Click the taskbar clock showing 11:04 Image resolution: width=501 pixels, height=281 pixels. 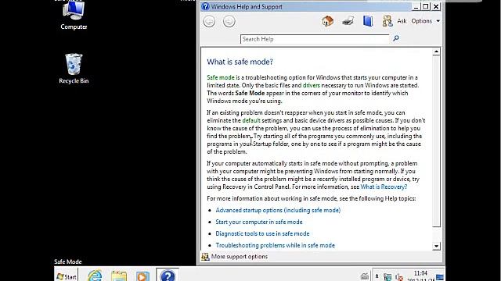[x=420, y=276]
